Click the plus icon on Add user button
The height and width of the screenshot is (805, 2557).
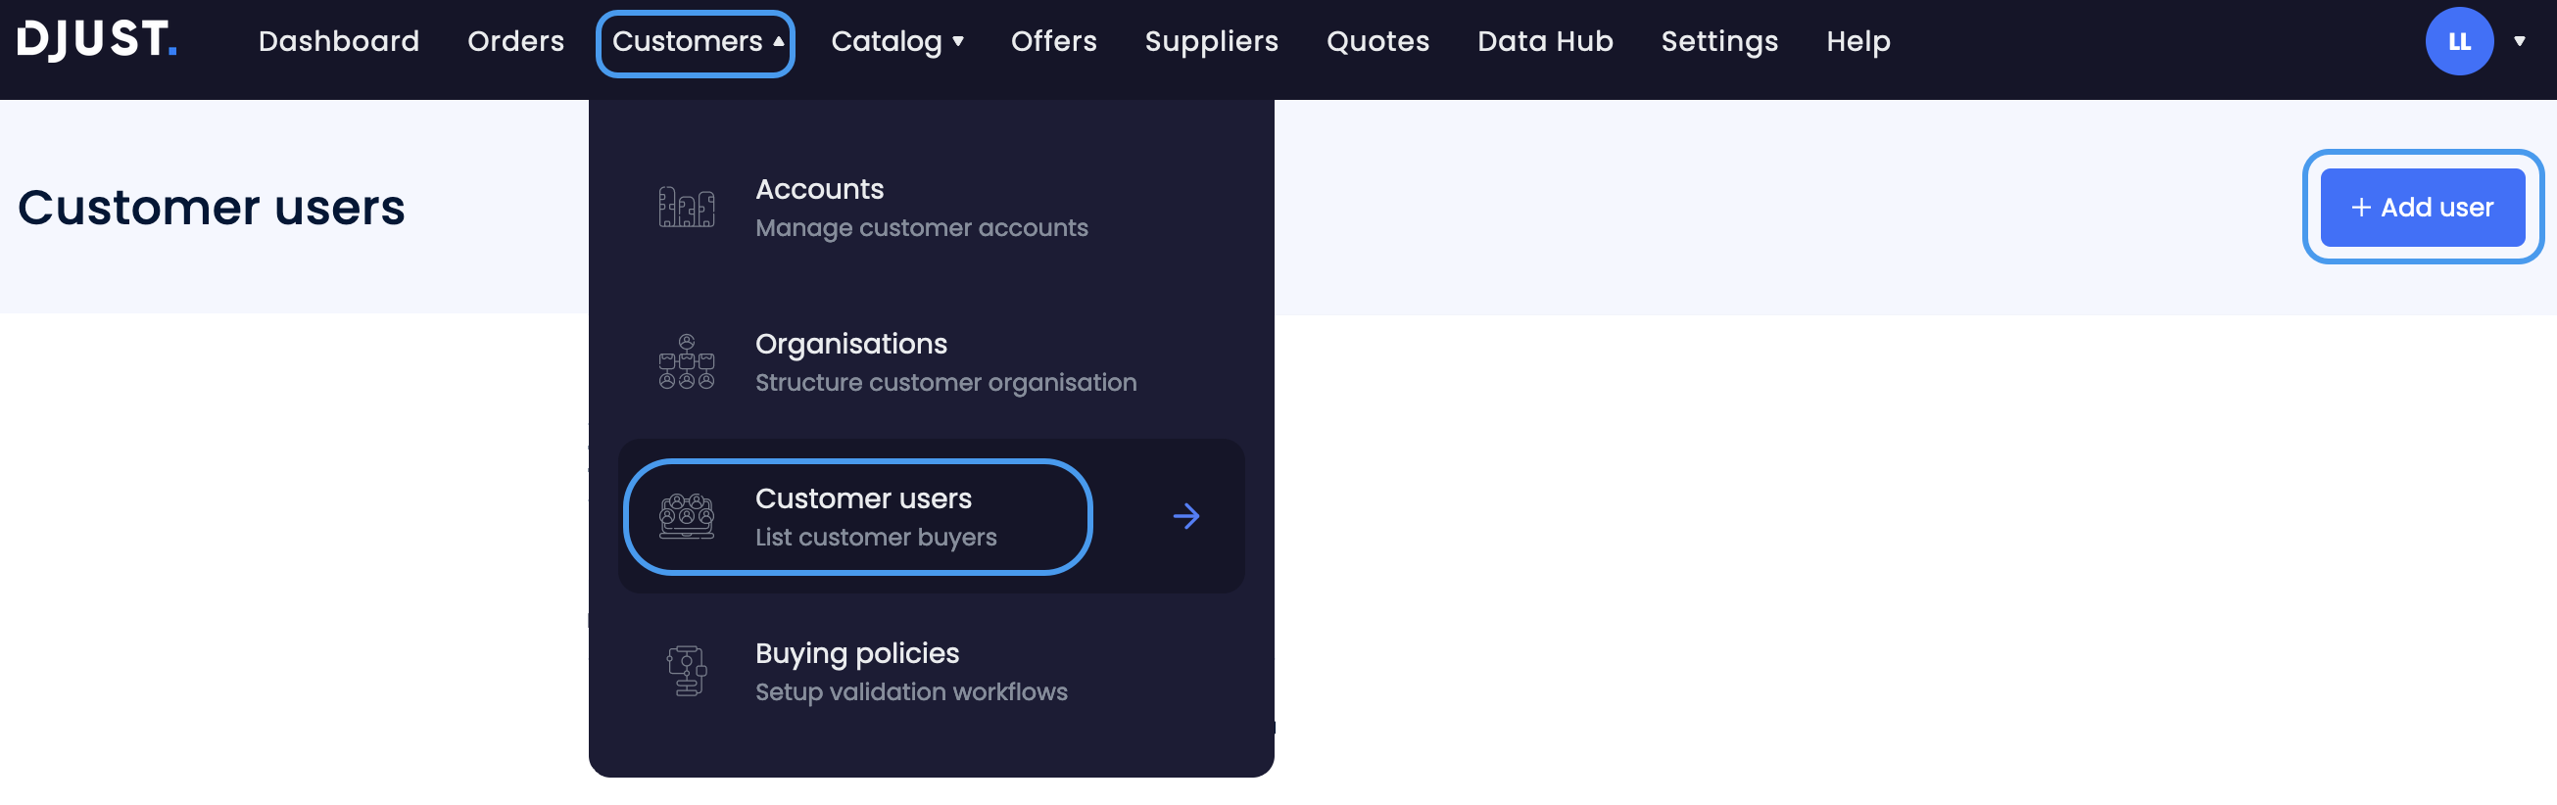2361,208
